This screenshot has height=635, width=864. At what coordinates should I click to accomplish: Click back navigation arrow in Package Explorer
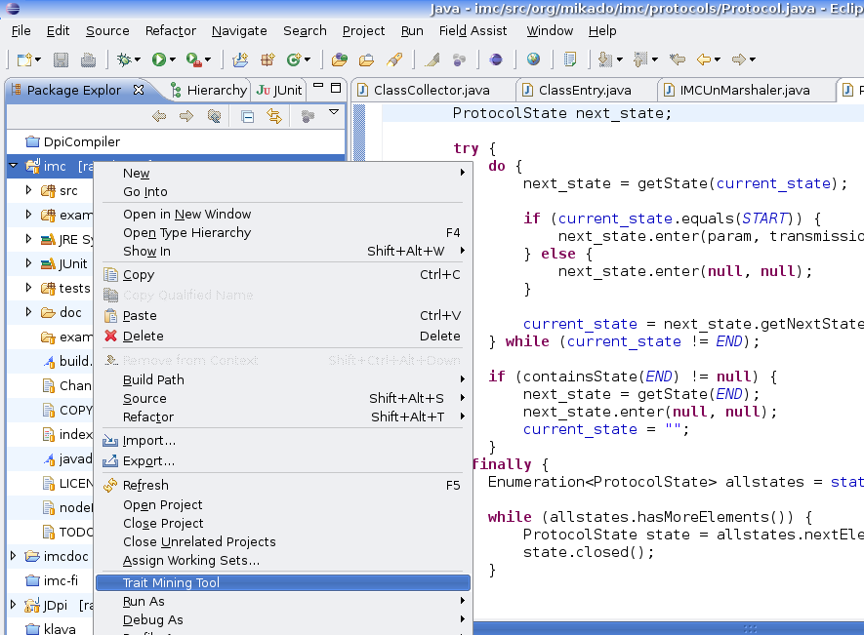click(159, 116)
